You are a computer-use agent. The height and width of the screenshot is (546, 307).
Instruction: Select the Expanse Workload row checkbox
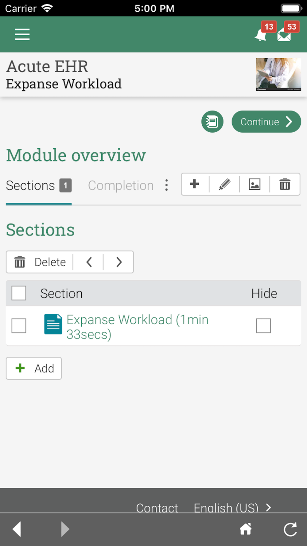[19, 326]
